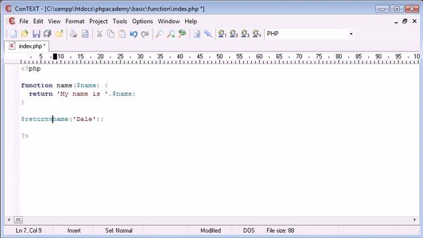Open Print Preview from the toolbar

click(85, 34)
